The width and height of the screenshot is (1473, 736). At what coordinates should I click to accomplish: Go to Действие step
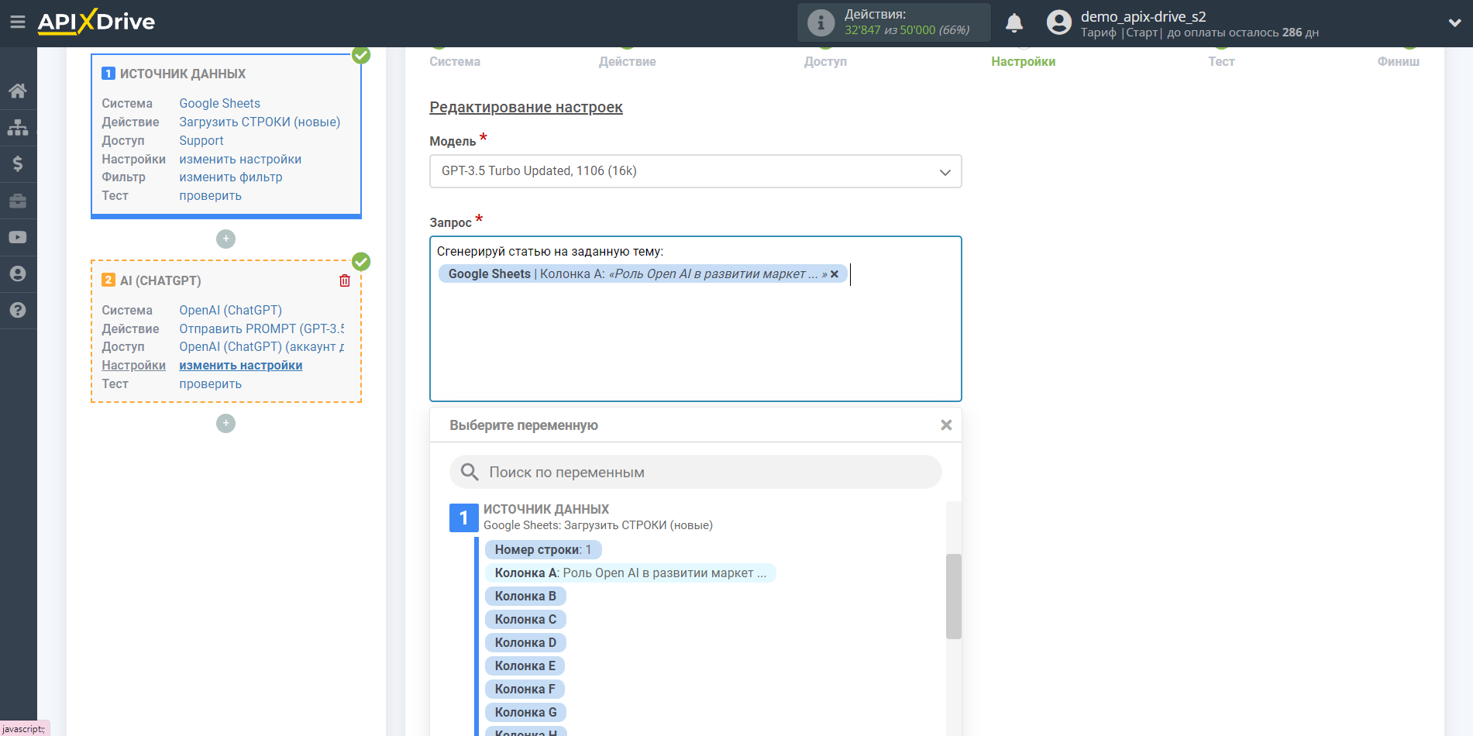(627, 61)
